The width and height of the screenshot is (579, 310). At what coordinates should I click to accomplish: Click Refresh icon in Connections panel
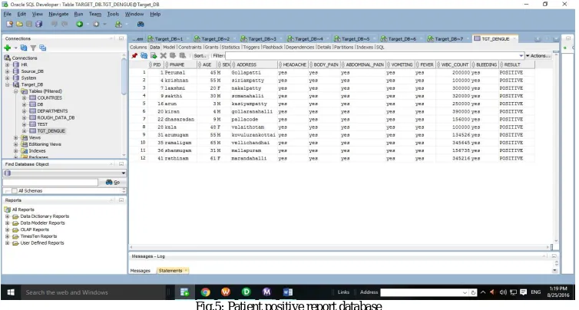24,48
